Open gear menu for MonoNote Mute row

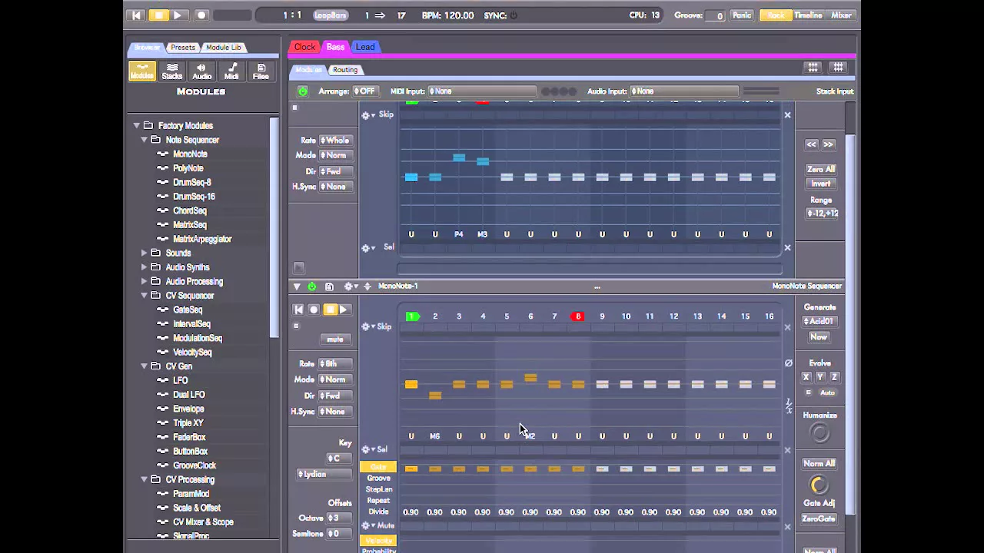[x=367, y=526]
